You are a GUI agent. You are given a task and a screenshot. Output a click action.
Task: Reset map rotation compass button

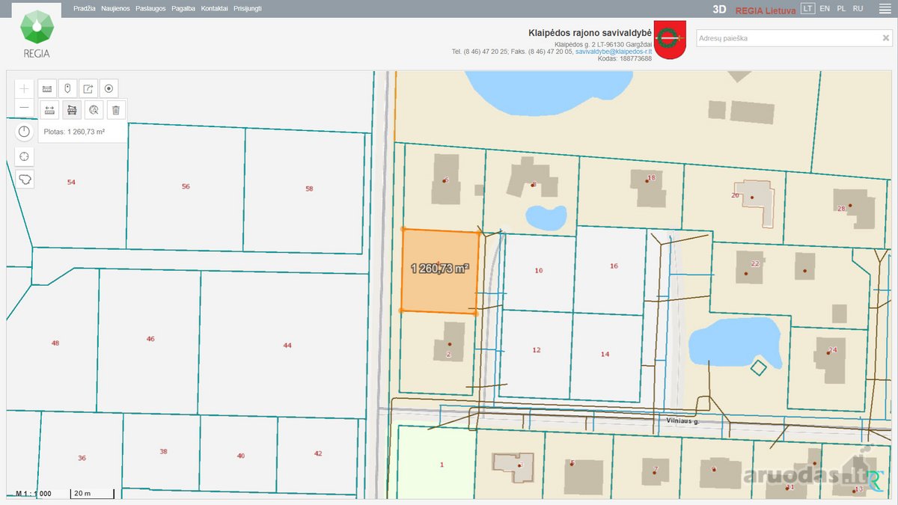click(x=25, y=132)
